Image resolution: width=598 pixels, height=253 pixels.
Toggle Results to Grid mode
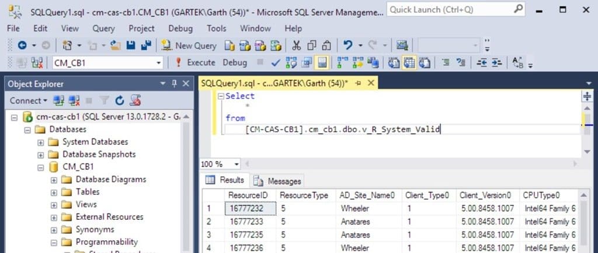pos(409,63)
